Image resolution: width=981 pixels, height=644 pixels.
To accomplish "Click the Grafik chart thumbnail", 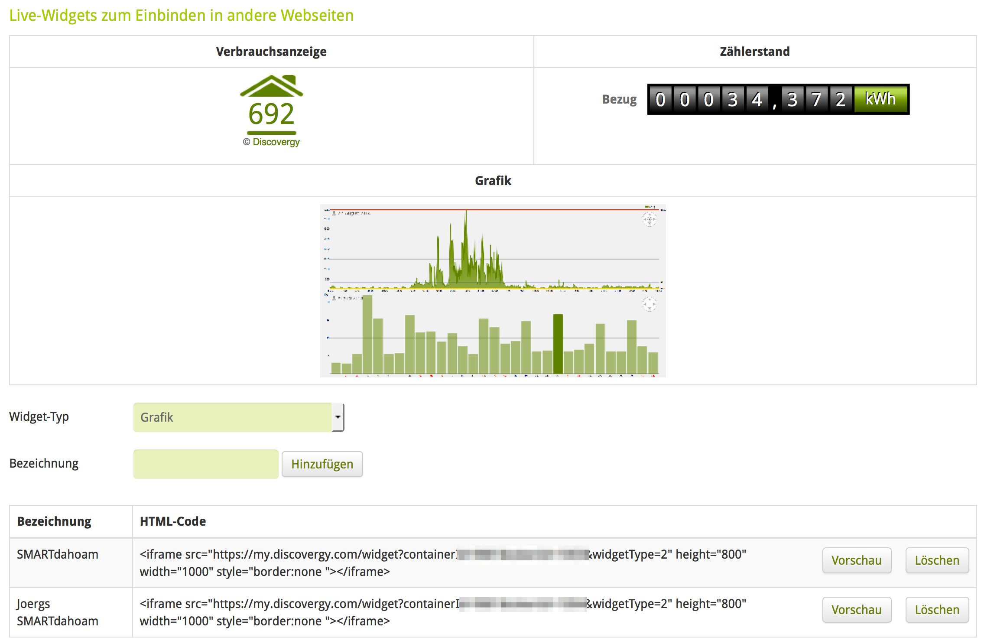I will click(x=493, y=291).
